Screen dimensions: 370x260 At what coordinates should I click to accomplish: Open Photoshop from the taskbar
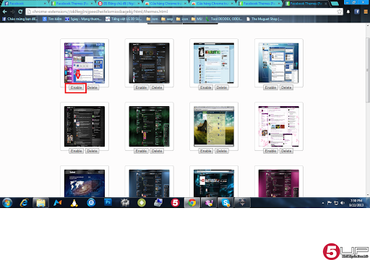click(108, 202)
